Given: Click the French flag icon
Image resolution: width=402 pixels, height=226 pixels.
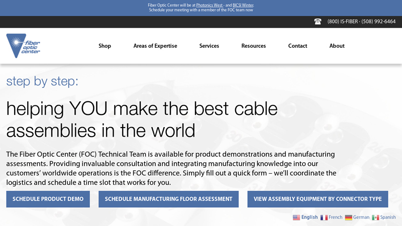Looking at the screenshot, I should point(324,217).
